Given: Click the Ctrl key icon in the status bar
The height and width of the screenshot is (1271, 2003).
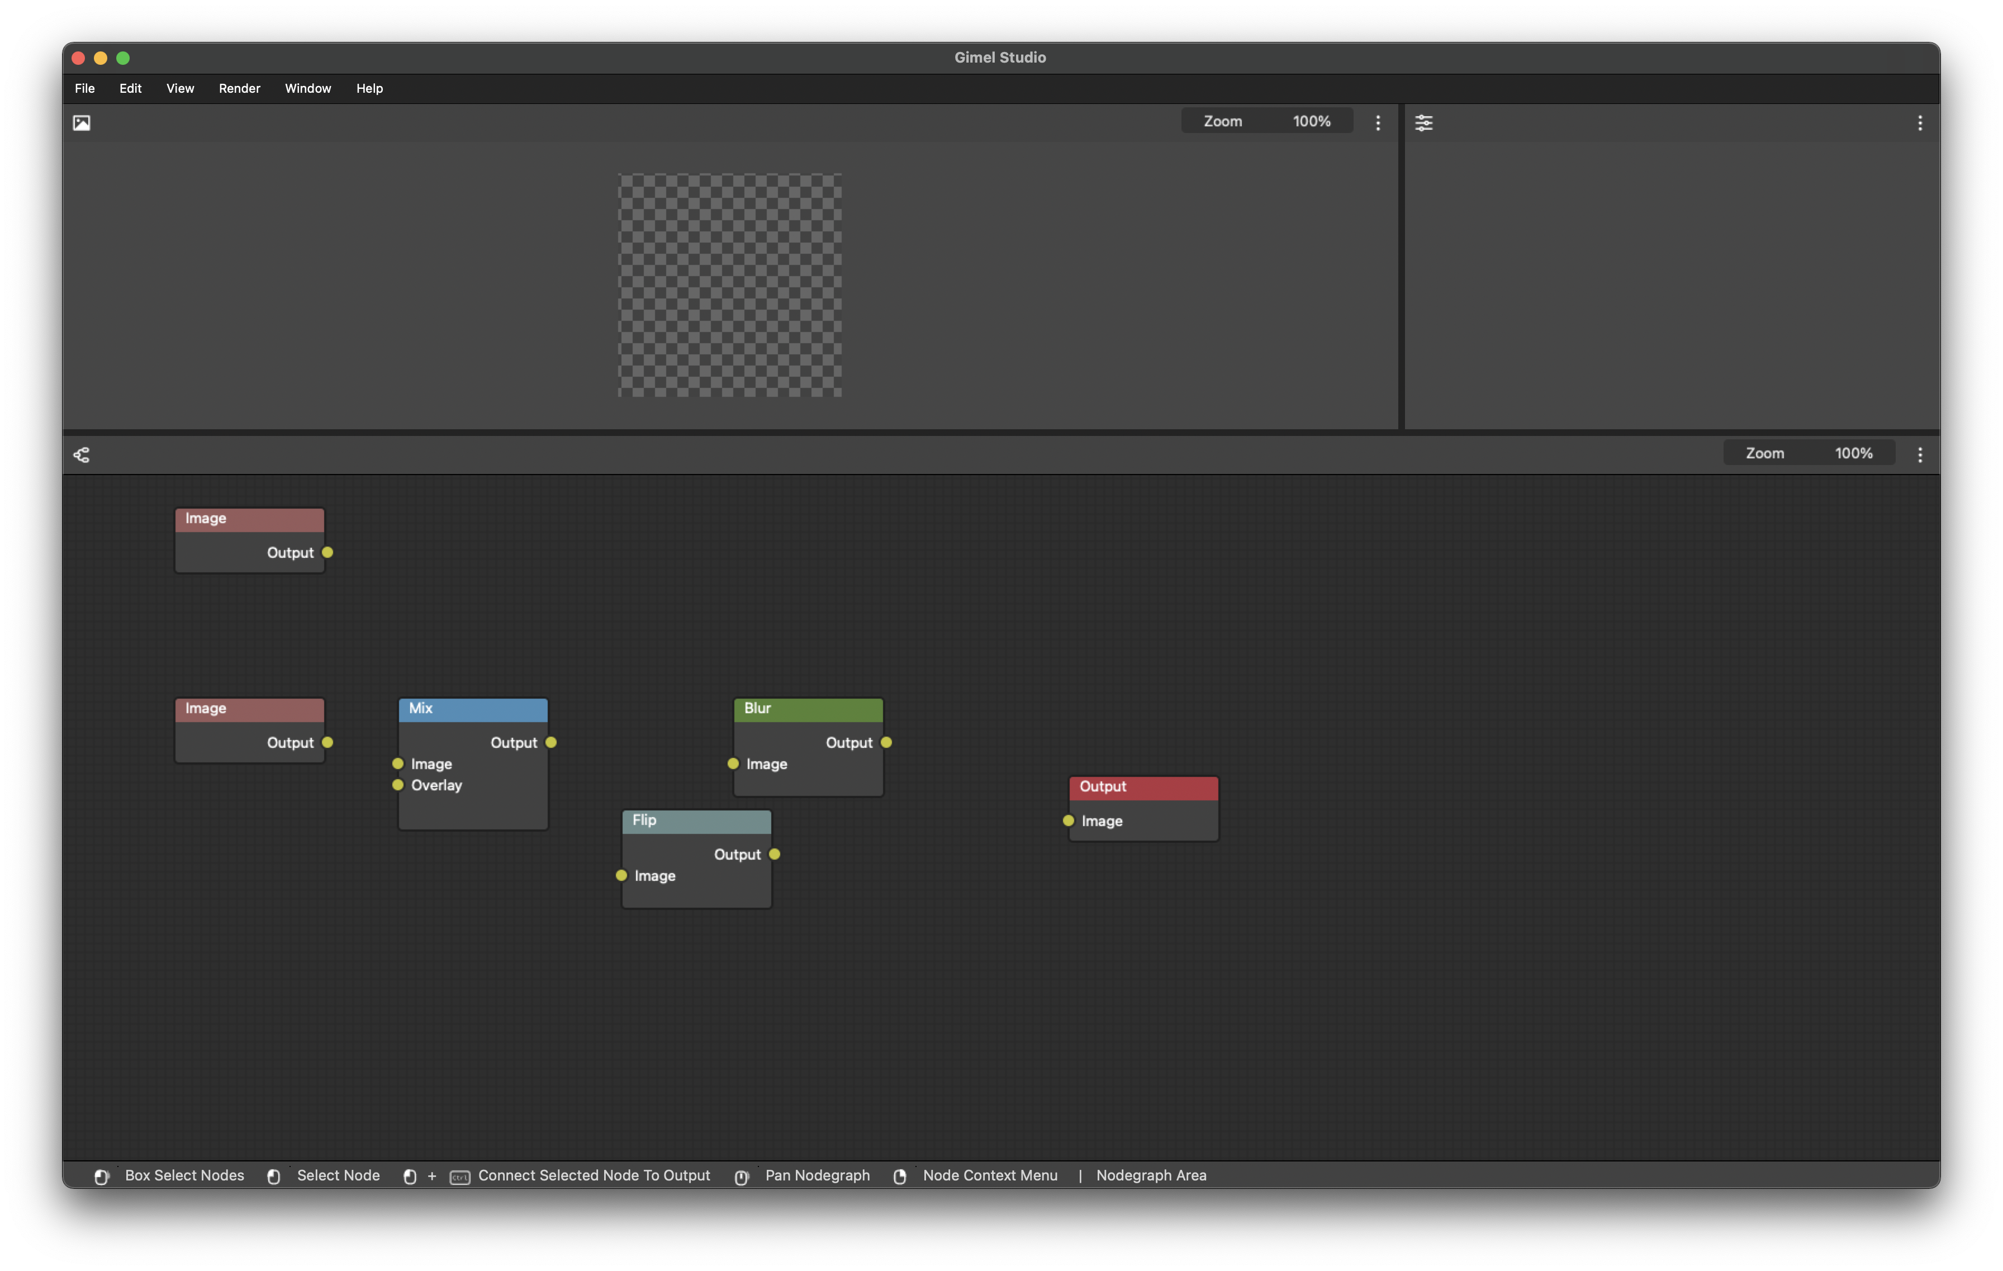Looking at the screenshot, I should click(461, 1176).
